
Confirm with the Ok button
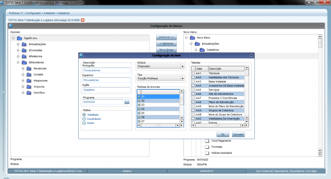(x=223, y=135)
